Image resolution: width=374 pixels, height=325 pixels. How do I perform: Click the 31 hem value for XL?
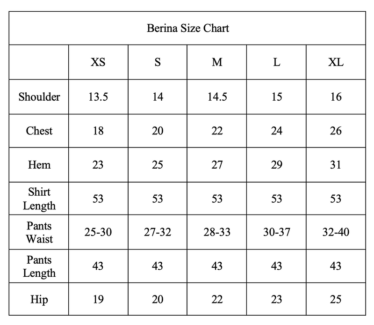pyautogui.click(x=336, y=165)
